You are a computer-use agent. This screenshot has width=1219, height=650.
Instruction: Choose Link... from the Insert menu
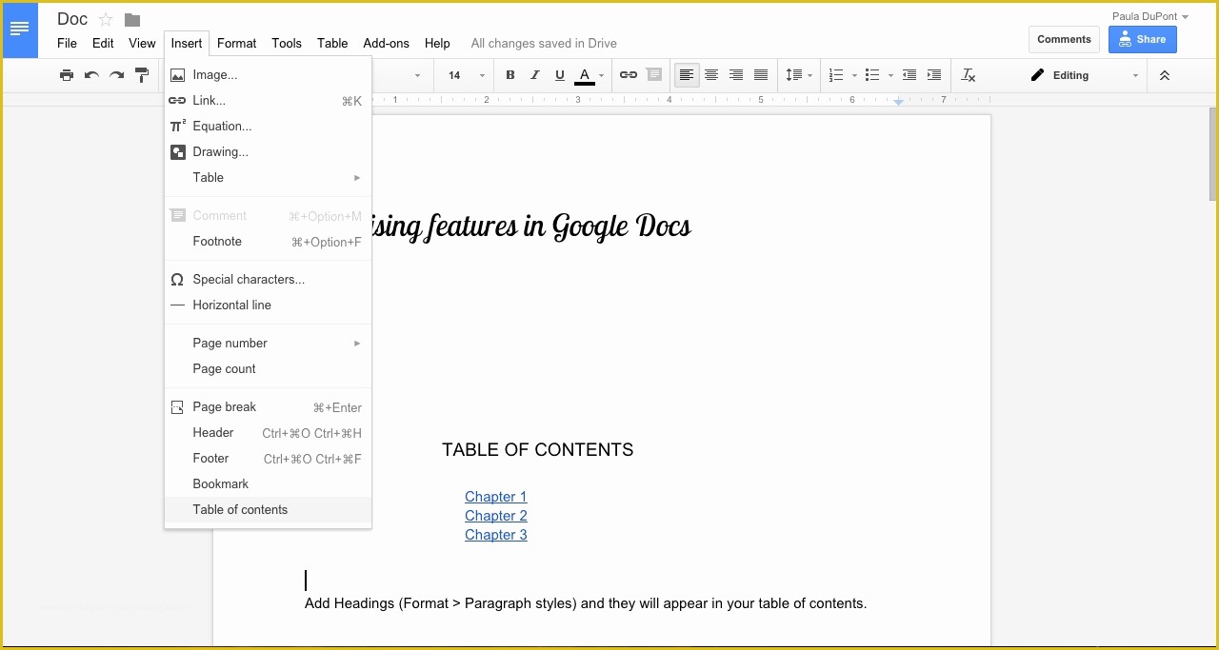(268, 100)
